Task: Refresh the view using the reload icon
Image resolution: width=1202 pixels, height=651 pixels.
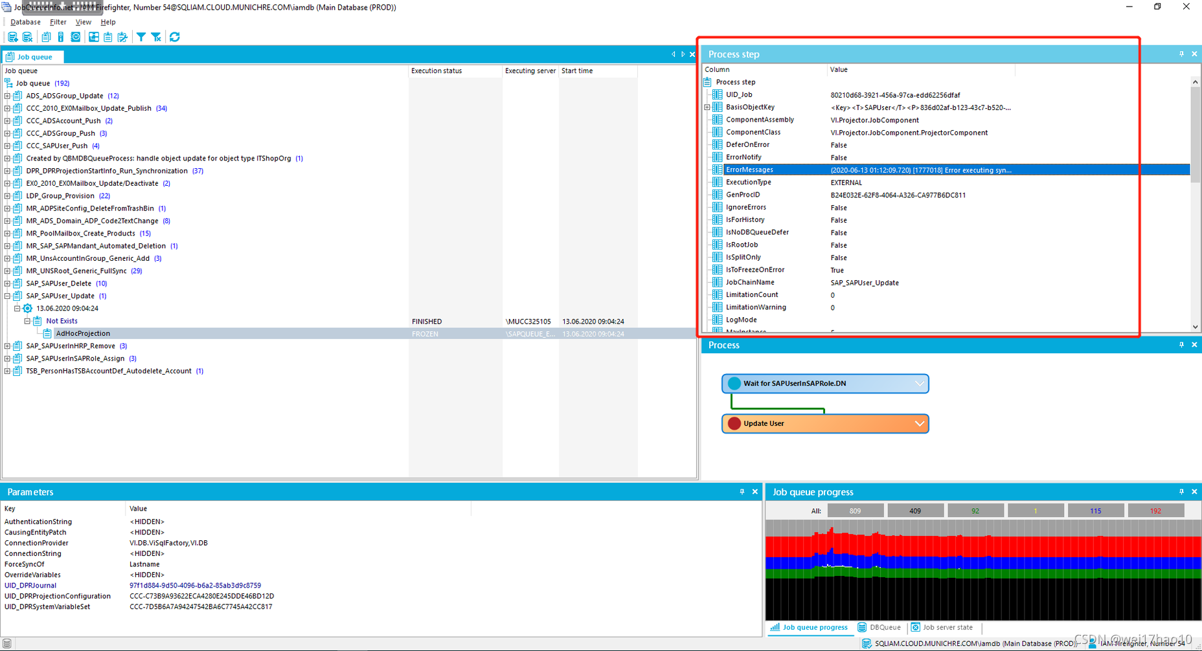Action: [x=175, y=37]
